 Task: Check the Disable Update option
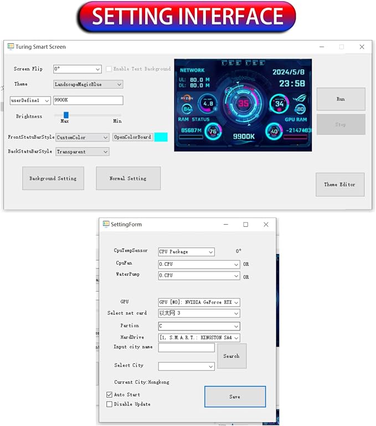coord(109,404)
